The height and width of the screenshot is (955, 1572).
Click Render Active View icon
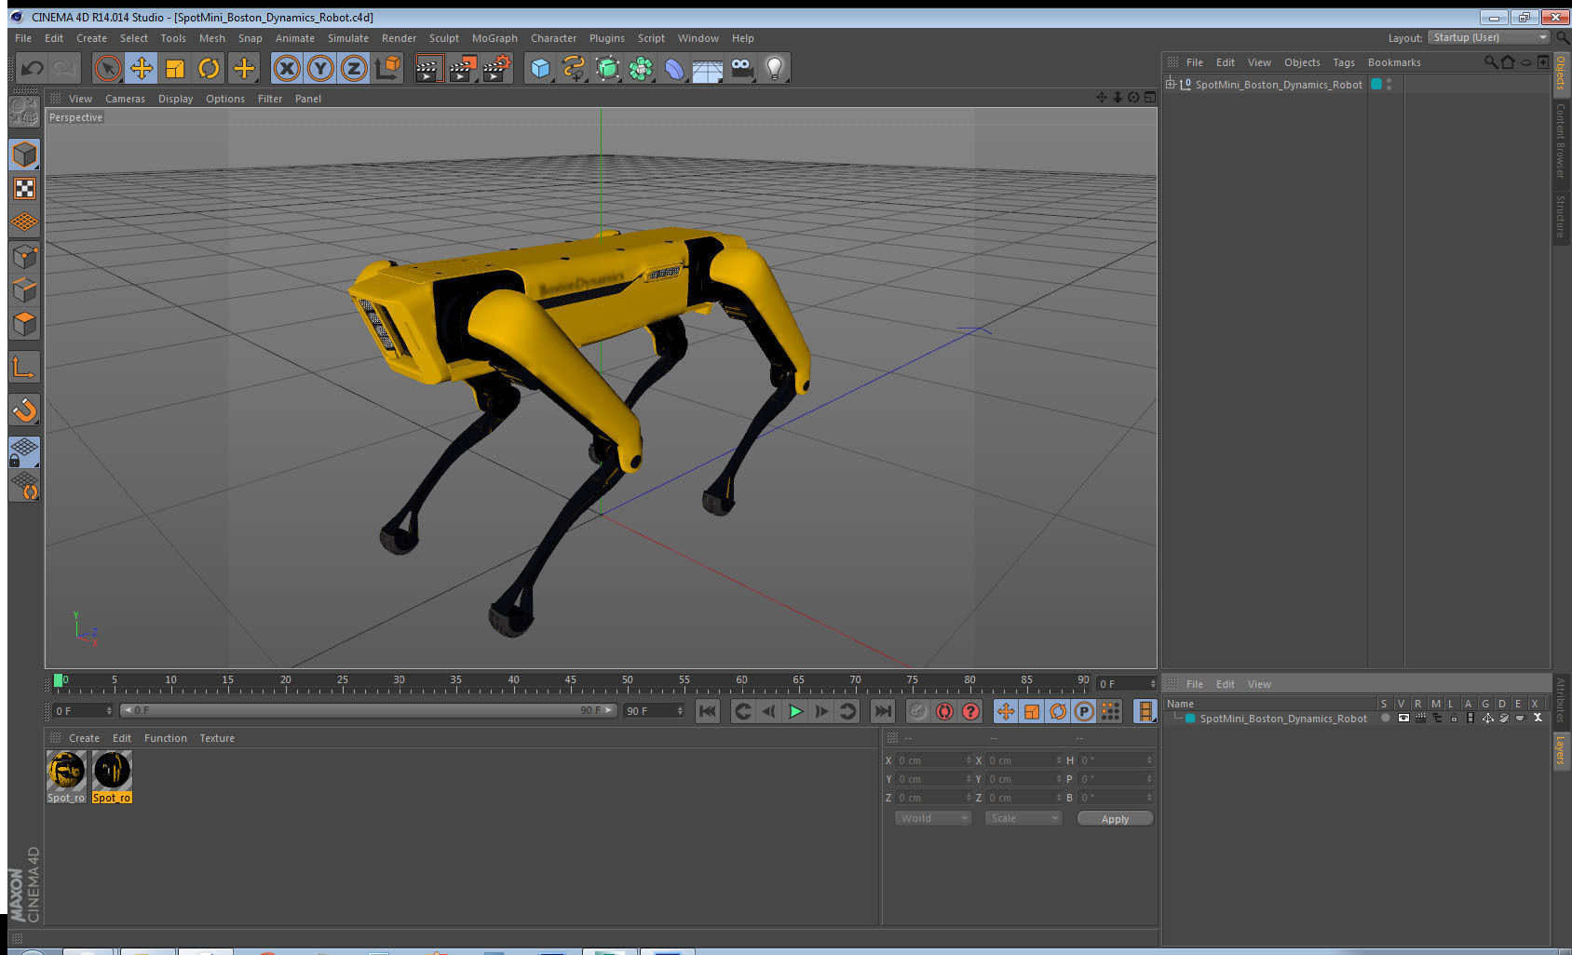[428, 68]
